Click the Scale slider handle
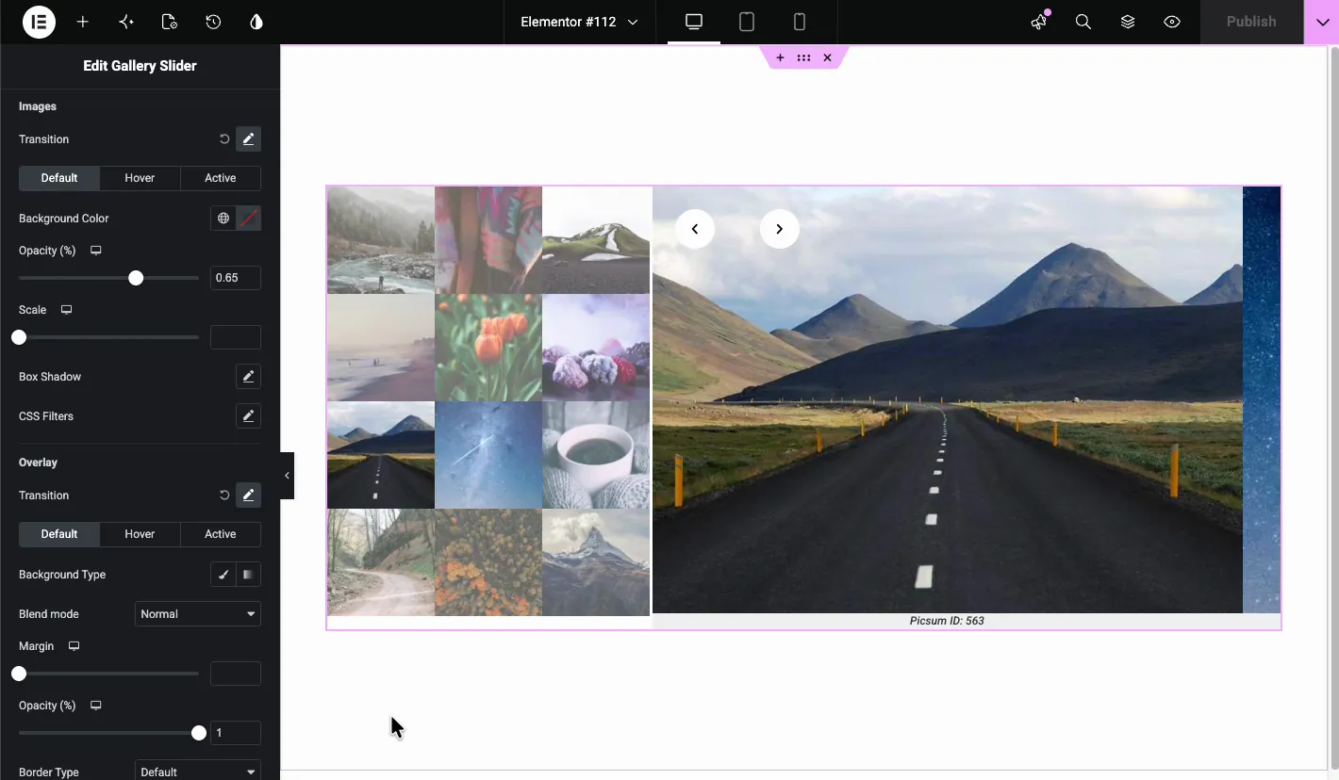 19,337
